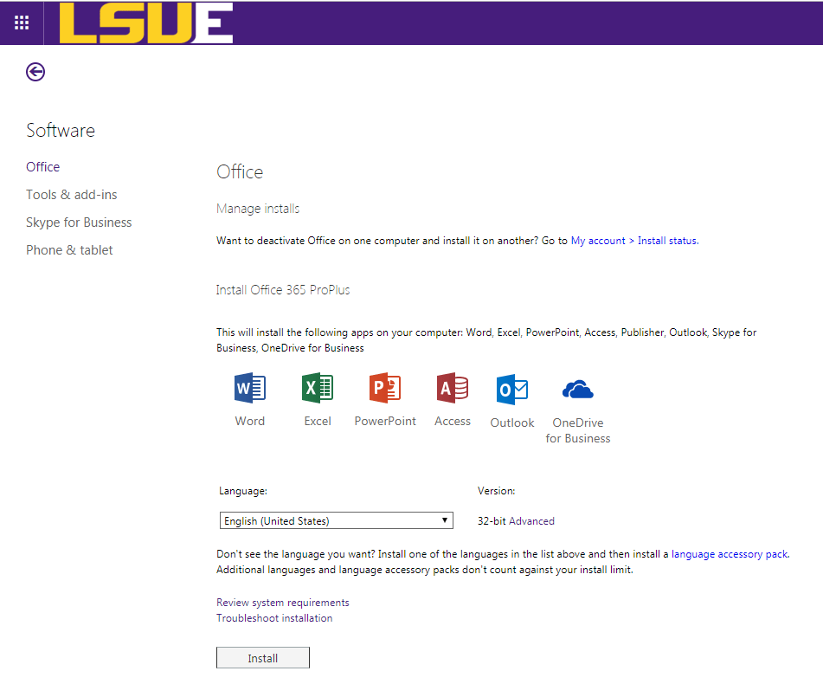
Task: Open the app launcher waffle icon
Action: [x=22, y=23]
